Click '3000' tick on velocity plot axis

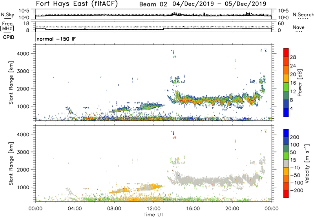tap(23, 152)
